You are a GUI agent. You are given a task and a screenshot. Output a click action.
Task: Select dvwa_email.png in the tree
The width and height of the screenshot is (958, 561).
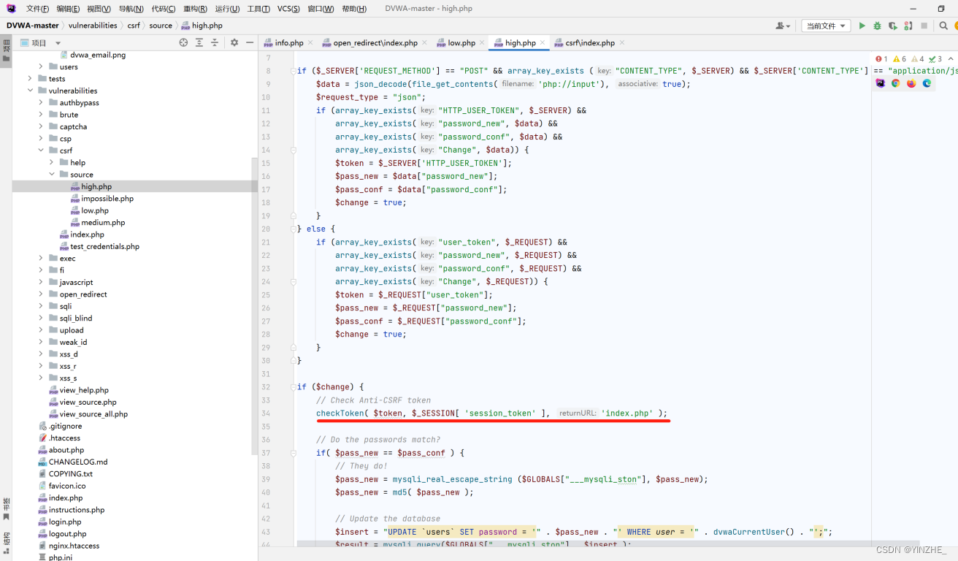pos(98,55)
